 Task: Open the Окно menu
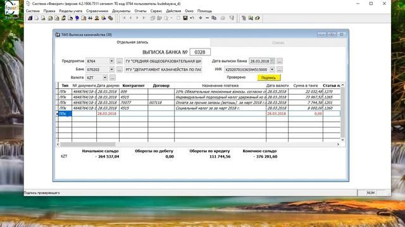[189, 11]
